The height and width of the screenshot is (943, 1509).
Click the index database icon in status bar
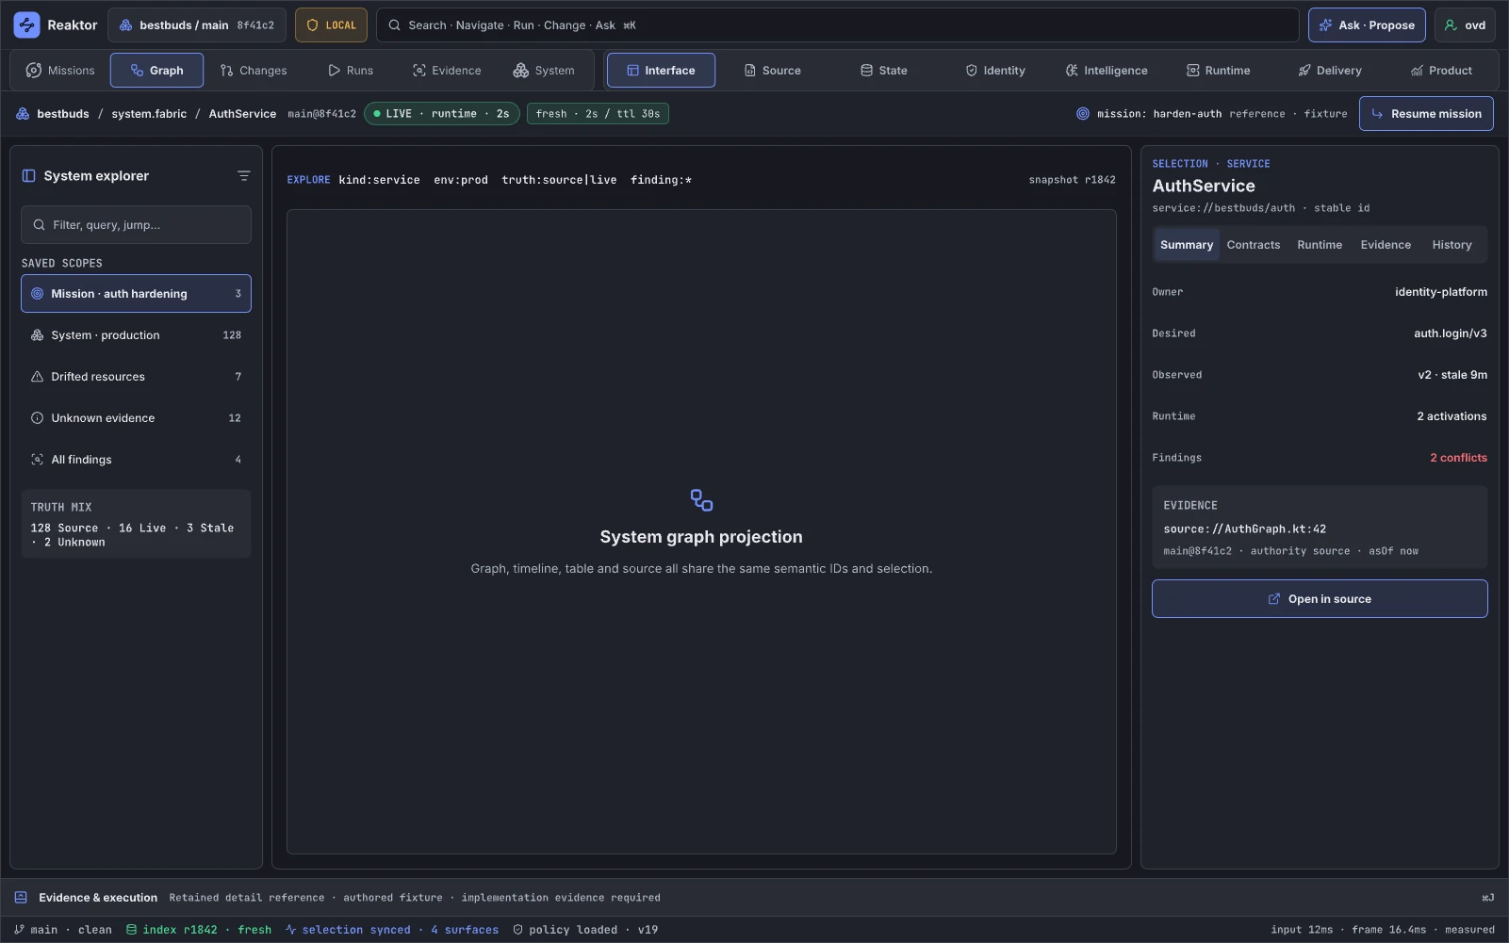click(132, 930)
